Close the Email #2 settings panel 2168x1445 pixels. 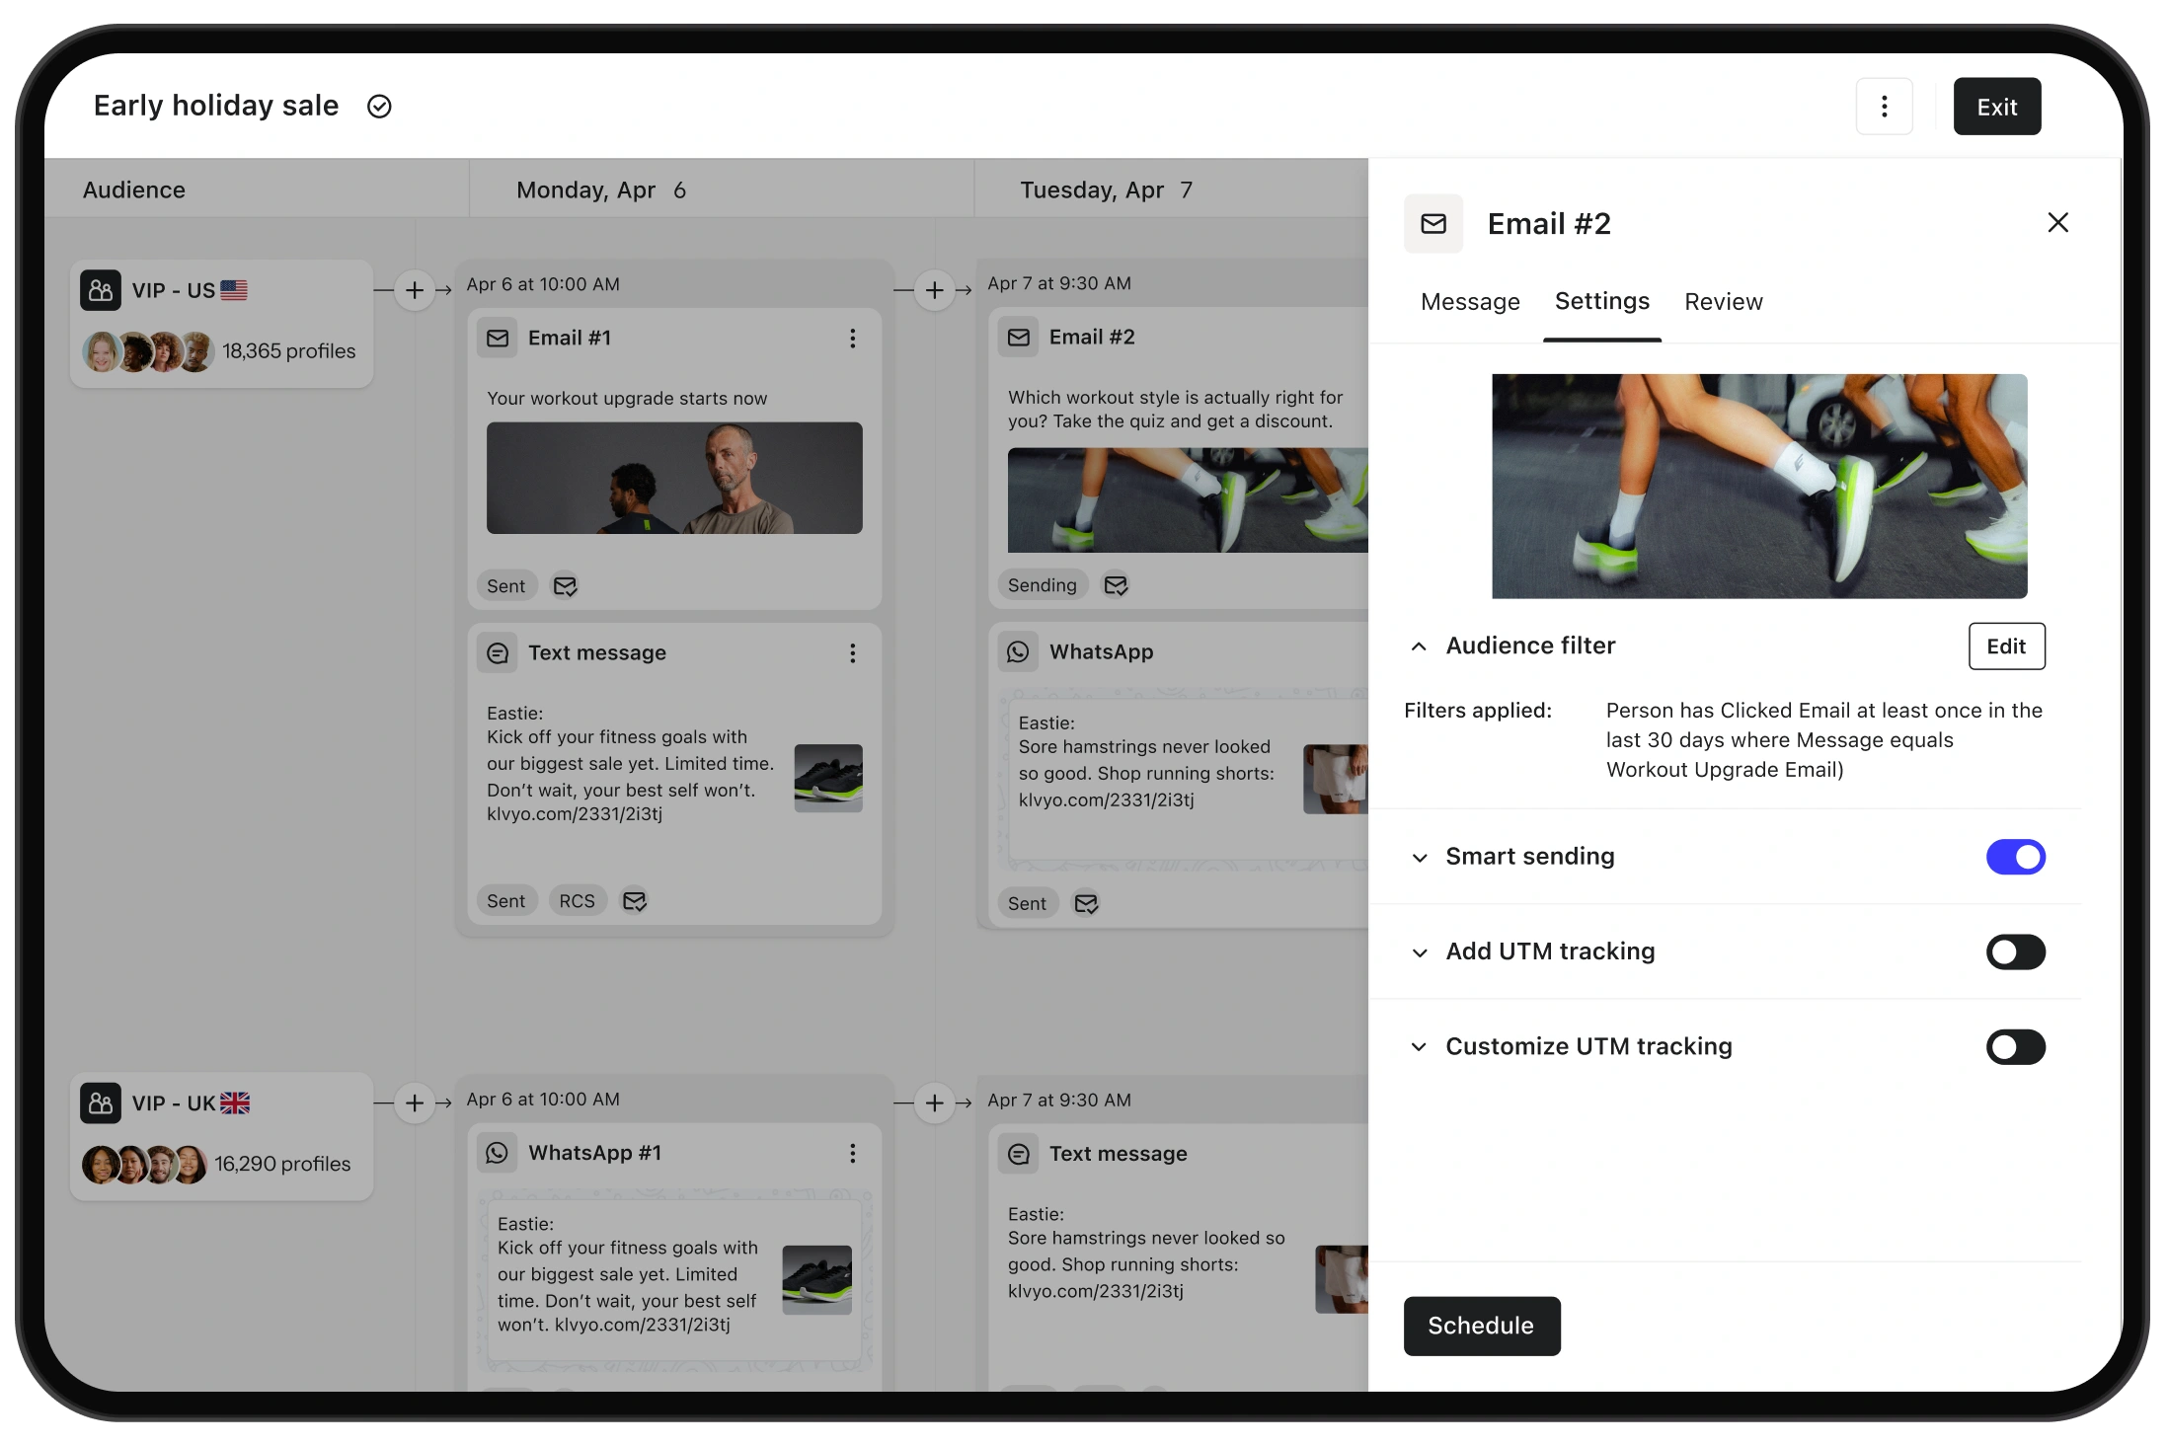pos(2057,223)
